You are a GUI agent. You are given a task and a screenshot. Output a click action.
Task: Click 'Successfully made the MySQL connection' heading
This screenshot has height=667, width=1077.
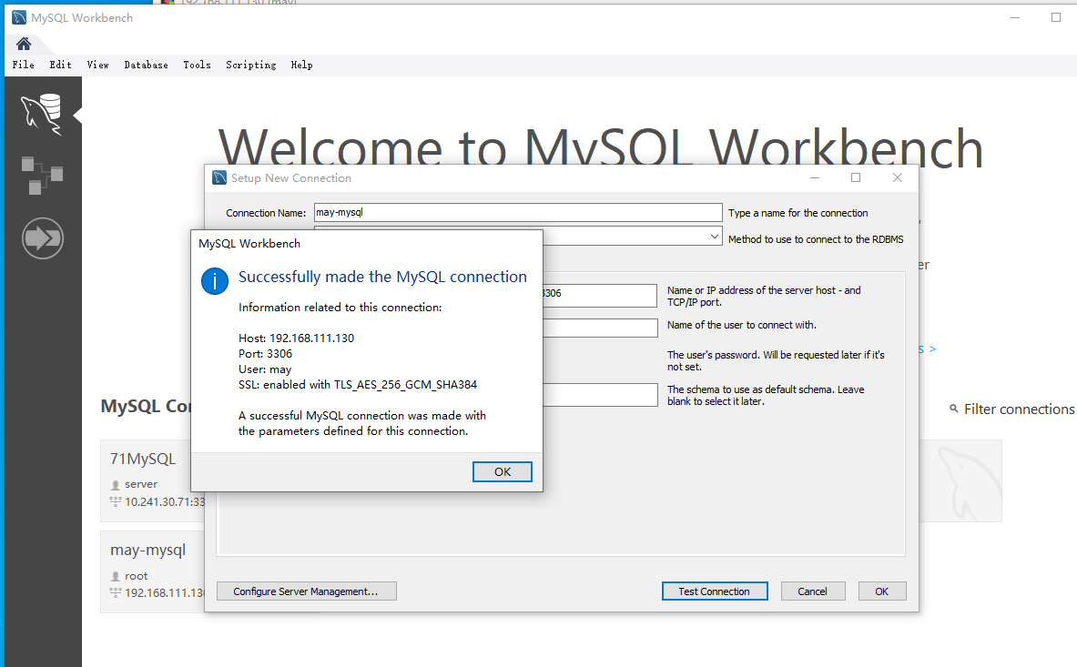click(x=382, y=277)
